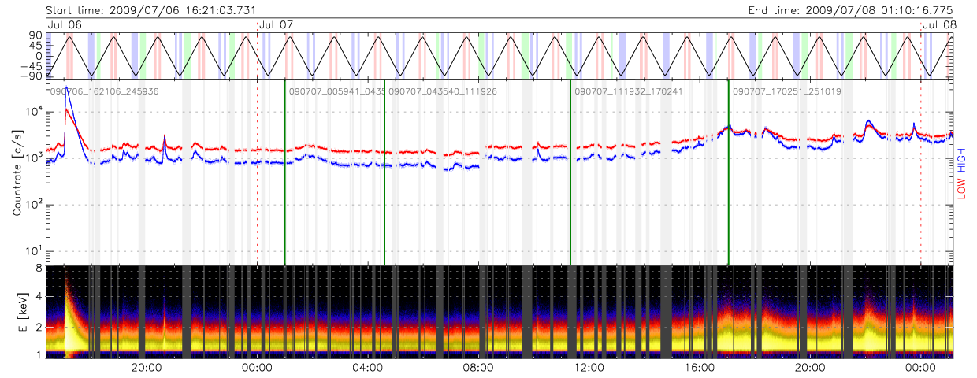The width and height of the screenshot is (977, 378).
Task: Click the Countrate [c/s] axis title
Action: tap(17, 173)
